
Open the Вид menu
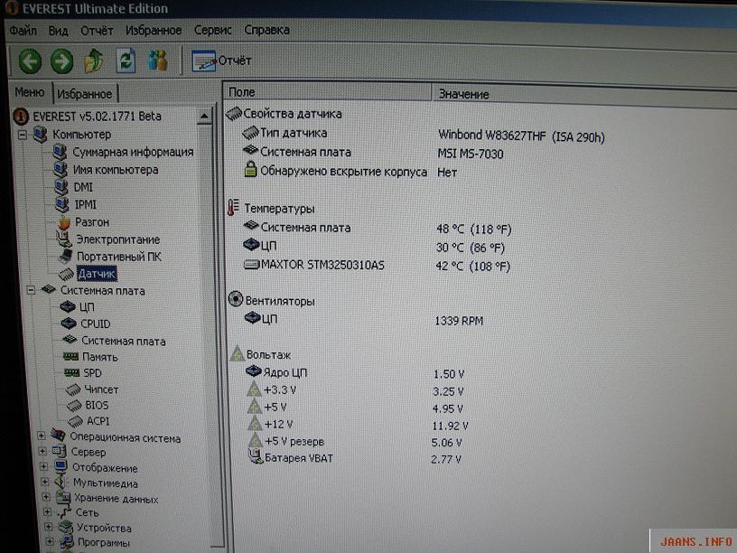pyautogui.click(x=59, y=31)
